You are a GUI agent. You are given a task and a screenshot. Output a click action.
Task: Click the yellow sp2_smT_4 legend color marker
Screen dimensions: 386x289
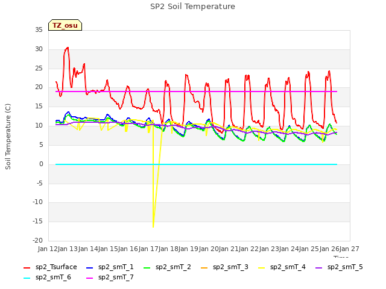(261, 267)
